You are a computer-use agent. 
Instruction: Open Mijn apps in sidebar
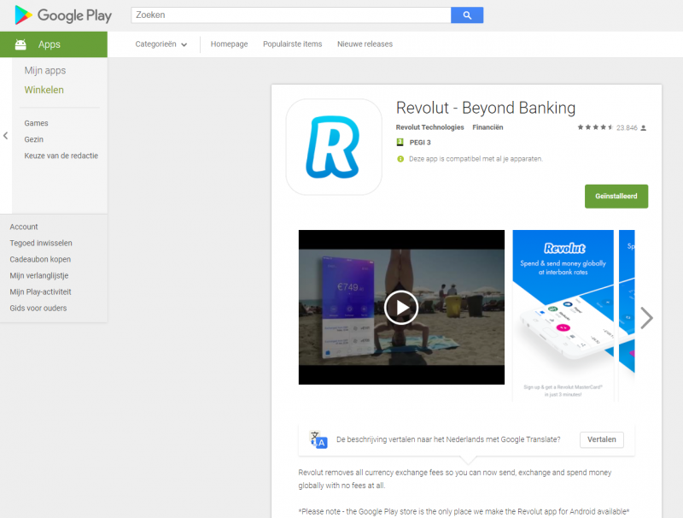(45, 71)
